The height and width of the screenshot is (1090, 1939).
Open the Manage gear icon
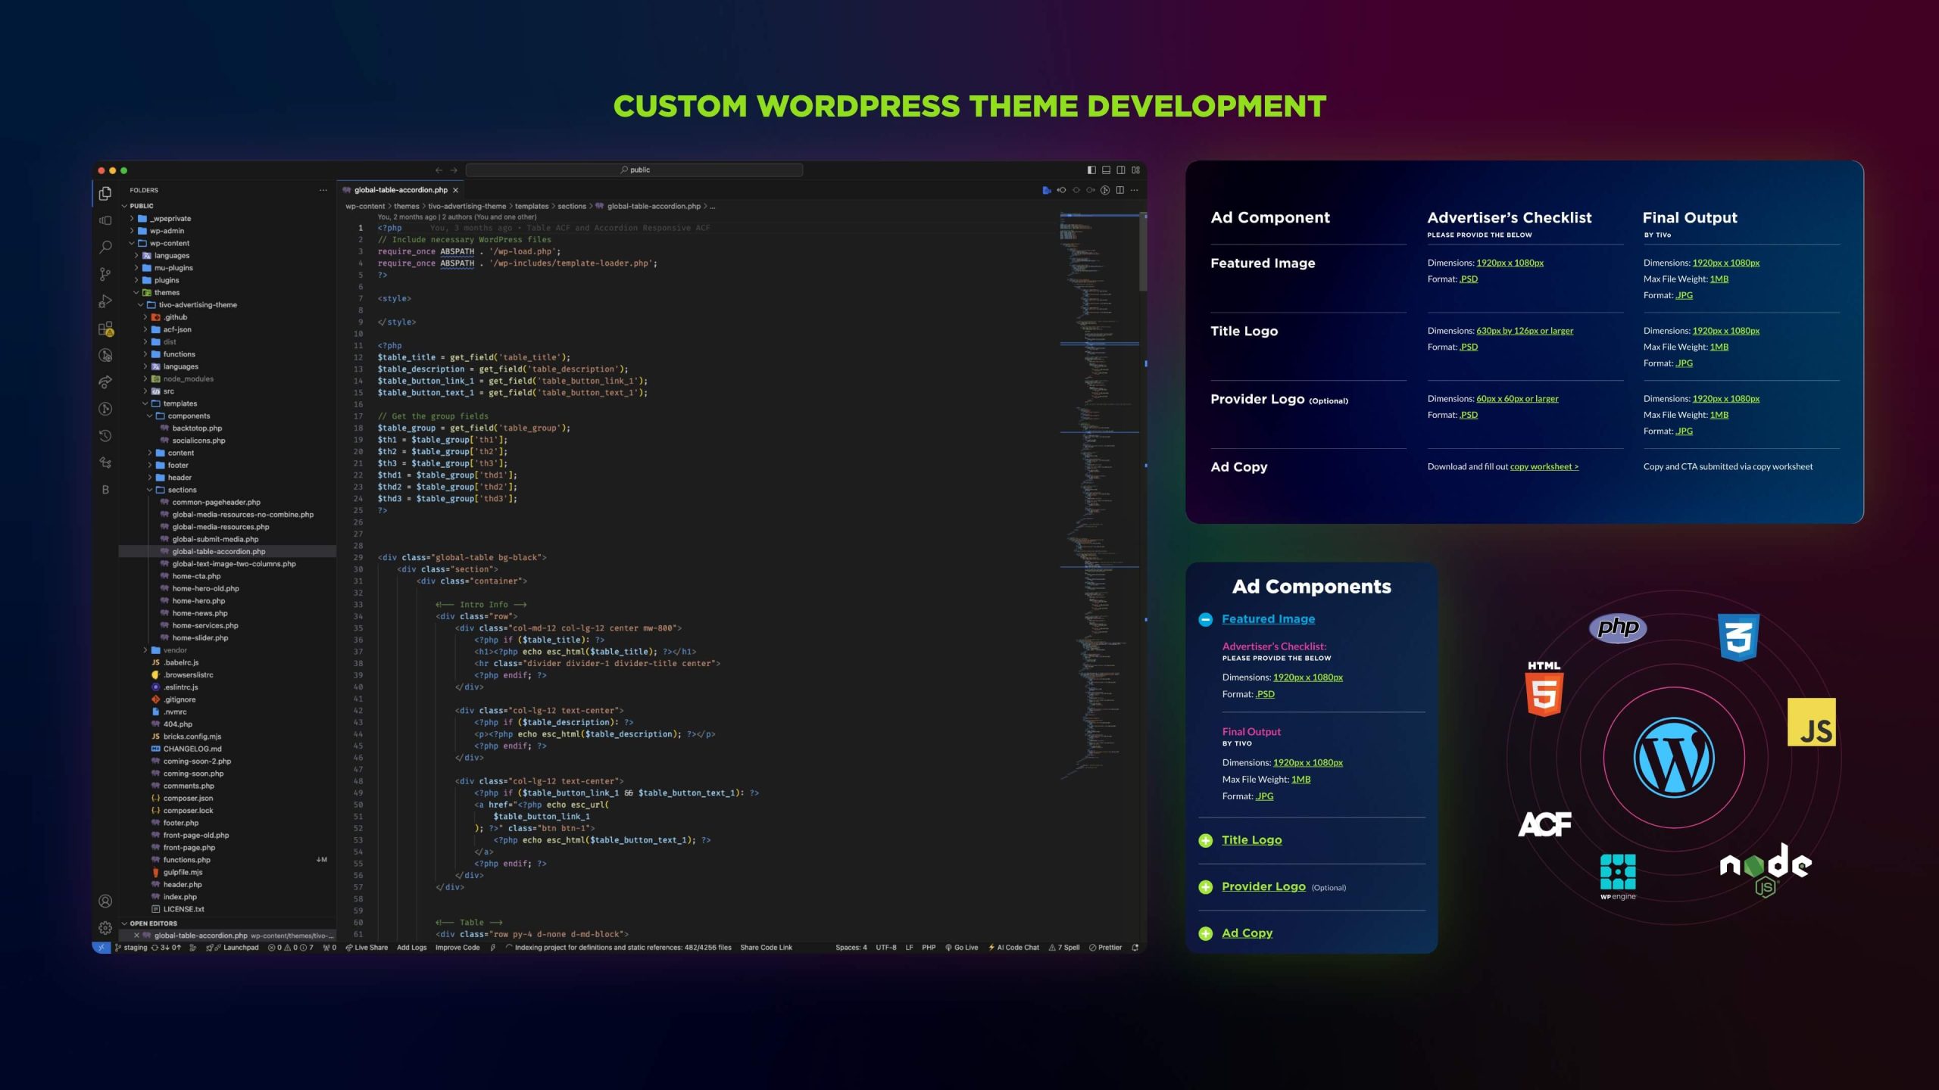(105, 927)
